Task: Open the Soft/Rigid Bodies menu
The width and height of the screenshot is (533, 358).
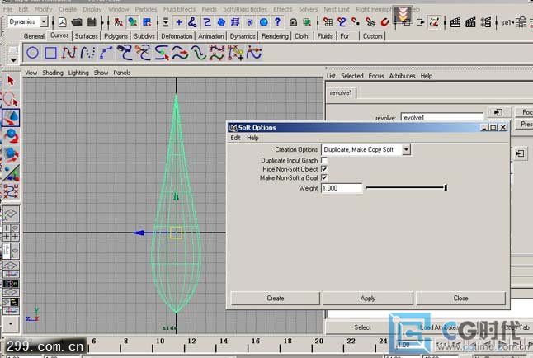Action: tap(245, 9)
